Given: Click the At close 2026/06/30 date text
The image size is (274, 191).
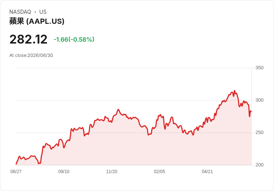Looking at the screenshot, I should pos(31,55).
